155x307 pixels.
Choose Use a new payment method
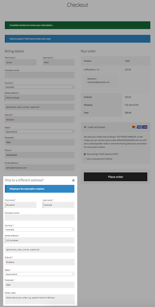[x=85, y=159]
